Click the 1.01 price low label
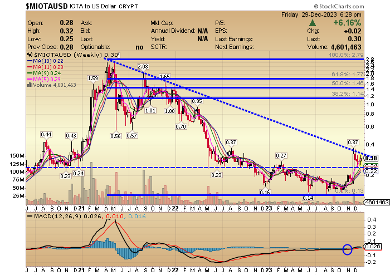Viewport: 390px width, 275px height. 150,111
